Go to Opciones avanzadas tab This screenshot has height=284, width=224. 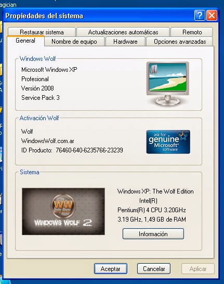coord(180,42)
